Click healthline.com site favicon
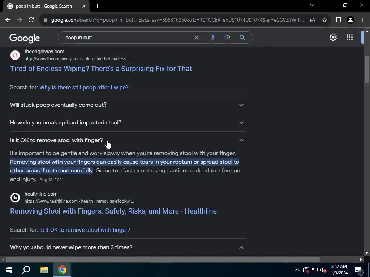The image size is (370, 277). click(15, 198)
